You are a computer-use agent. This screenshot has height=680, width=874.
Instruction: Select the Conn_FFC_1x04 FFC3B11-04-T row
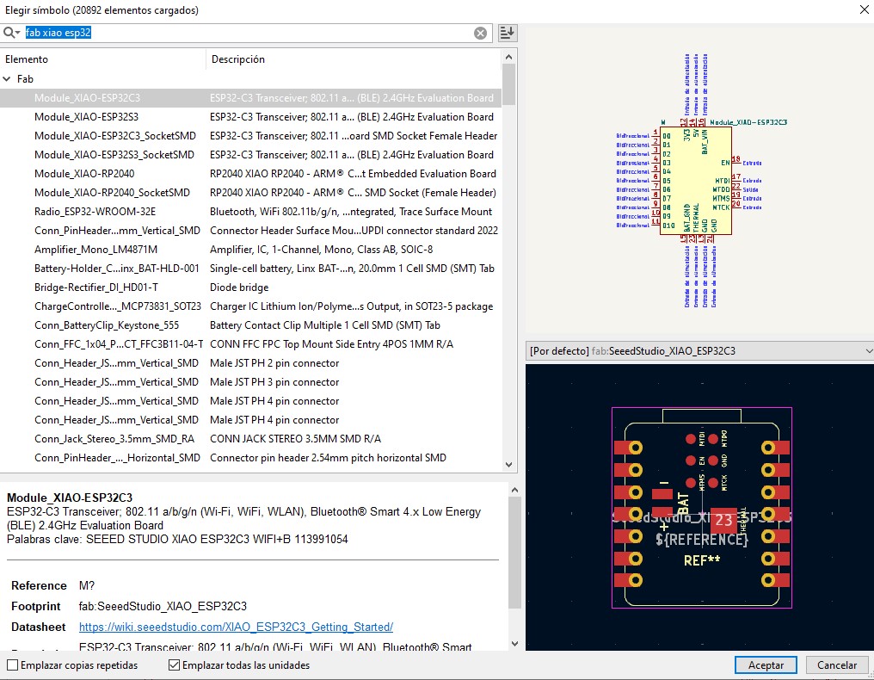tap(251, 345)
